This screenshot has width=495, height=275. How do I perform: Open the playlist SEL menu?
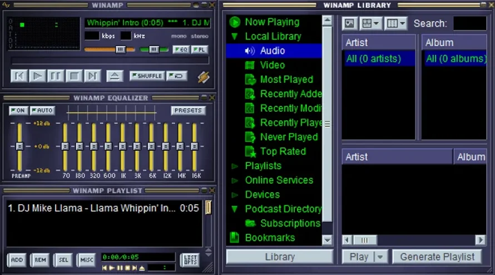[x=63, y=260]
